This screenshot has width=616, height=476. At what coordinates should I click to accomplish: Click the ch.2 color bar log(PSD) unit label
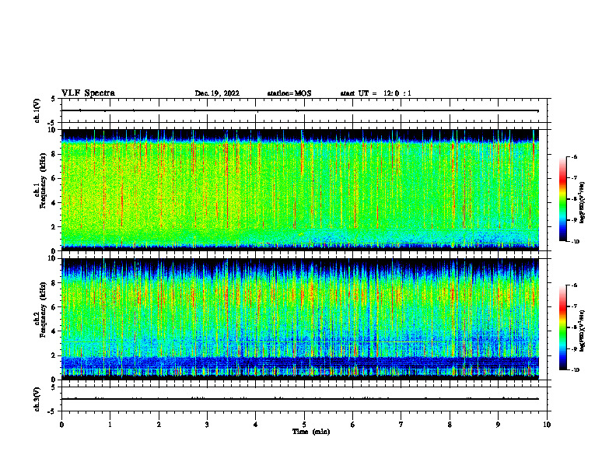coord(583,331)
